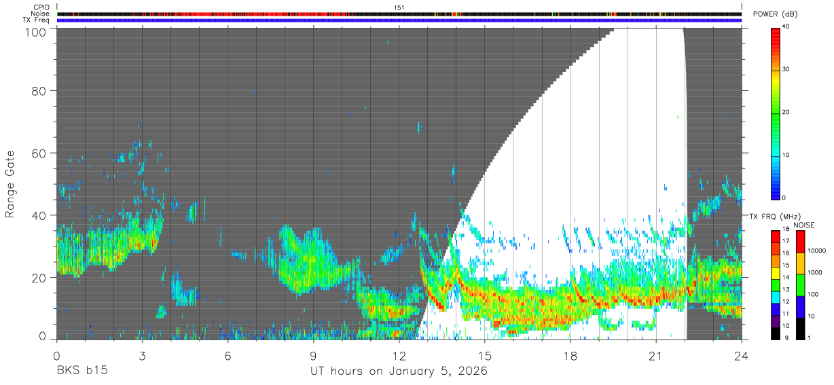Click the Range Gate axis tick "20"
834x385 pixels.
pyautogui.click(x=39, y=277)
